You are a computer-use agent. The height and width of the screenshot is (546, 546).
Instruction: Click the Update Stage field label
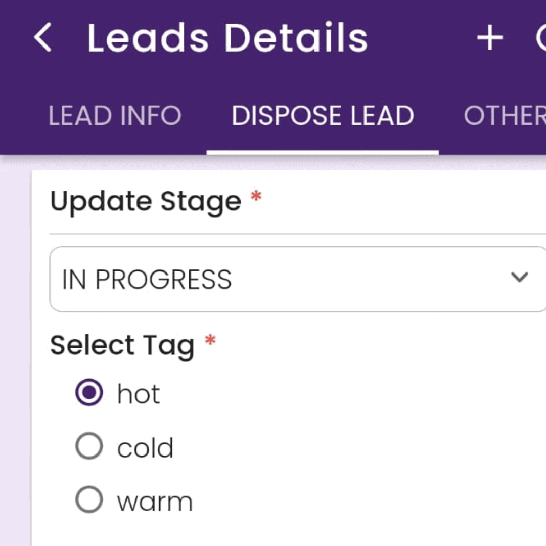pos(146,202)
